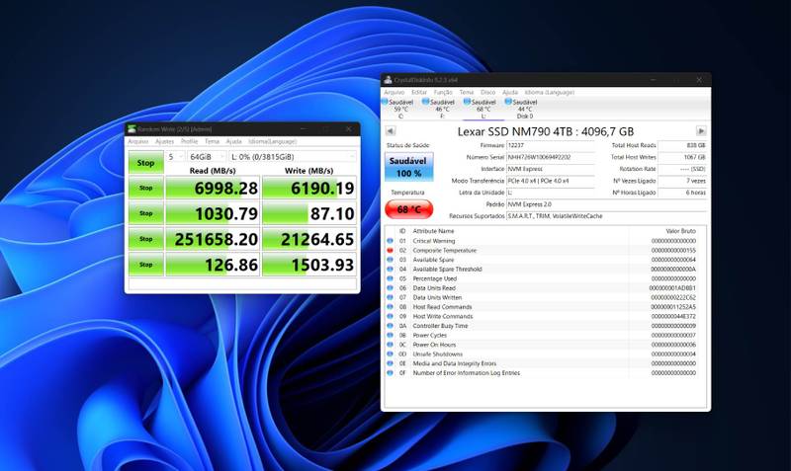Click the CrystalDiskInfo app icon in title bar
Viewport: 791px width, 471px height.
pos(388,80)
